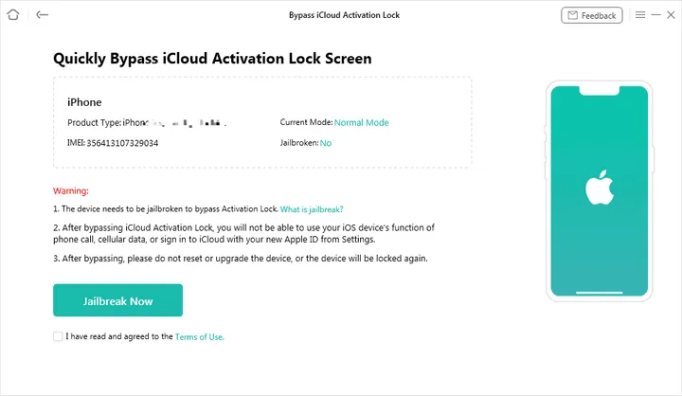Check the agree to Terms checkbox
The width and height of the screenshot is (682, 396).
59,336
